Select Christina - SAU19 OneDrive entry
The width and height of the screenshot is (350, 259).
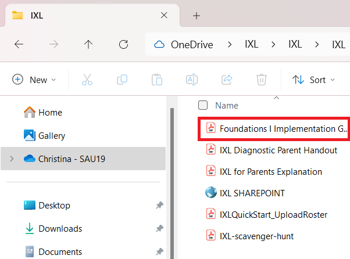click(x=83, y=159)
